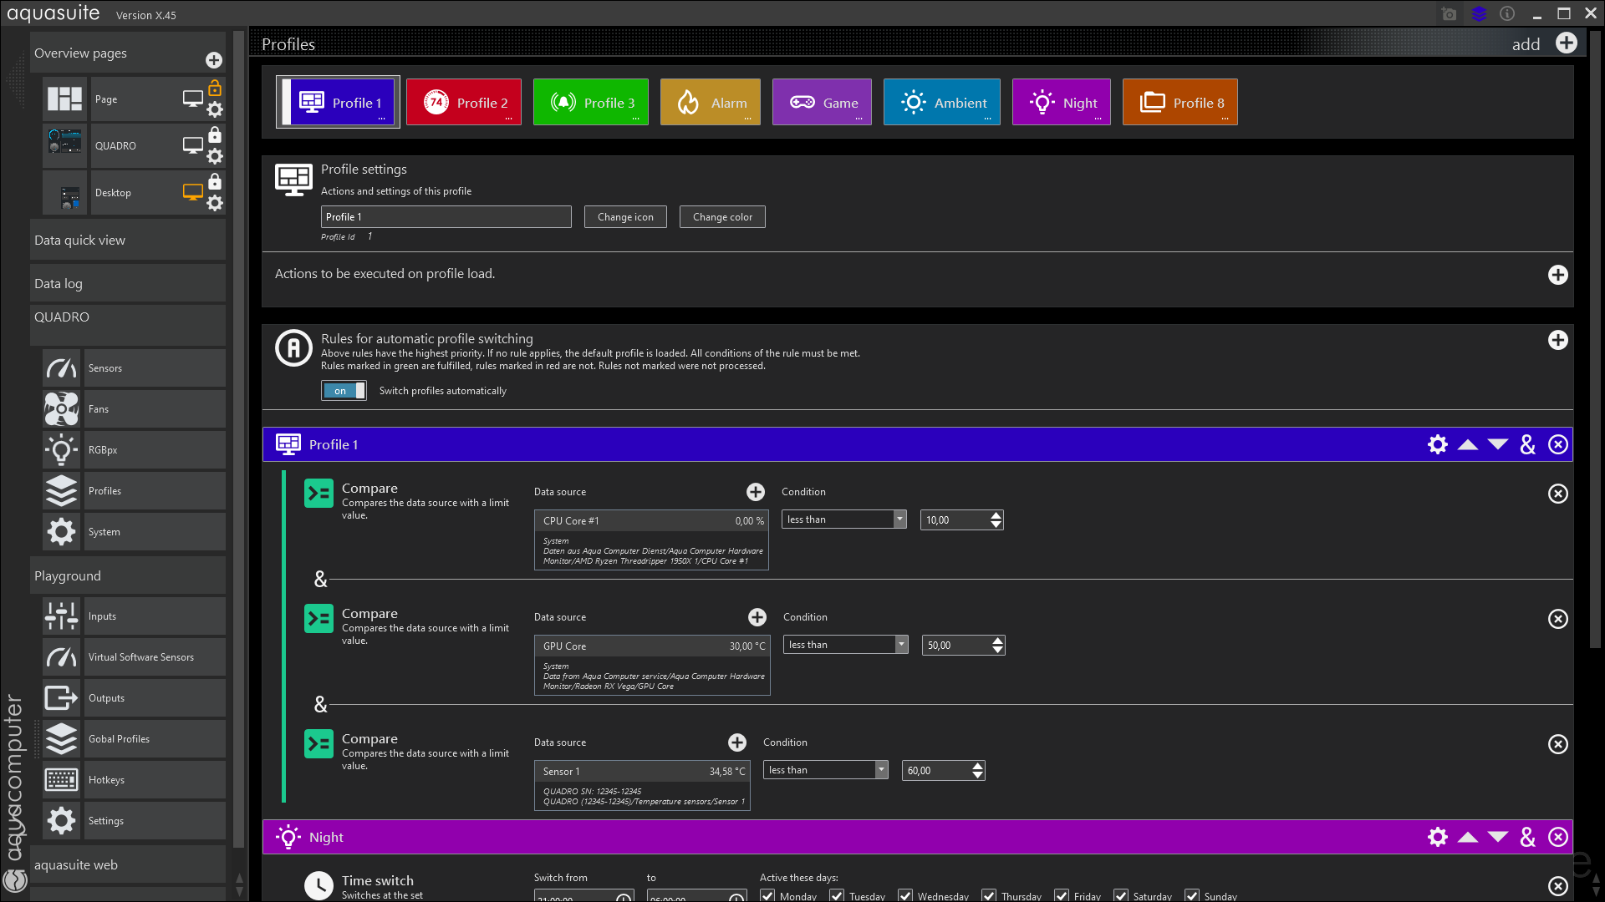
Task: Click the Virtual Software Sensors icon
Action: [x=62, y=657]
